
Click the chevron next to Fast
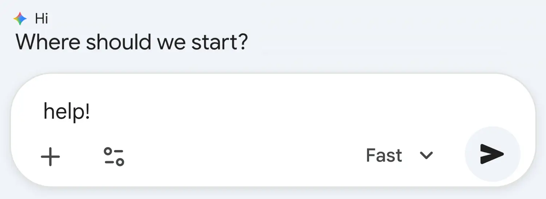point(426,156)
